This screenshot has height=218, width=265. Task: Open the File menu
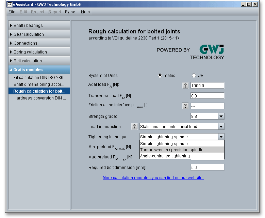[x=12, y=12]
